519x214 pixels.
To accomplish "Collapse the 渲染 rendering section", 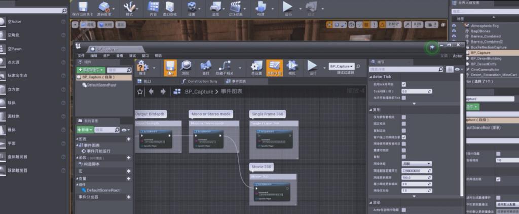I will coord(370,202).
